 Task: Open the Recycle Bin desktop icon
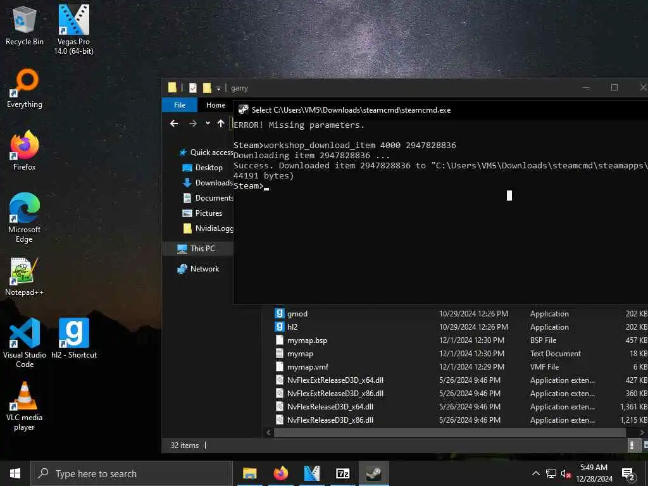click(25, 26)
